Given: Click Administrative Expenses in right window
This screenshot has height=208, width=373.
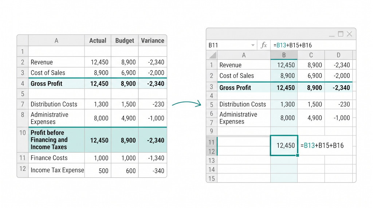Looking at the screenshot, I should pos(244,118).
